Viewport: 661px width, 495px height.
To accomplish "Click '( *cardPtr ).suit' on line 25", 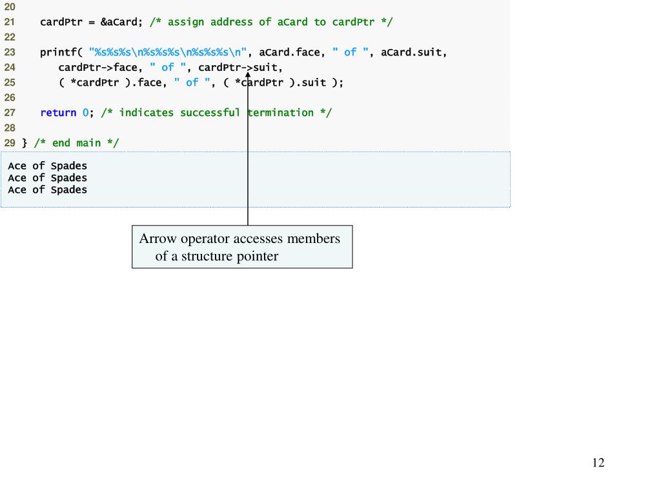I will point(274,82).
